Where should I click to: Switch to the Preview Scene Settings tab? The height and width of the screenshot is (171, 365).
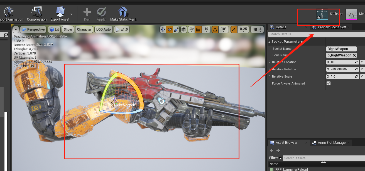(331, 27)
